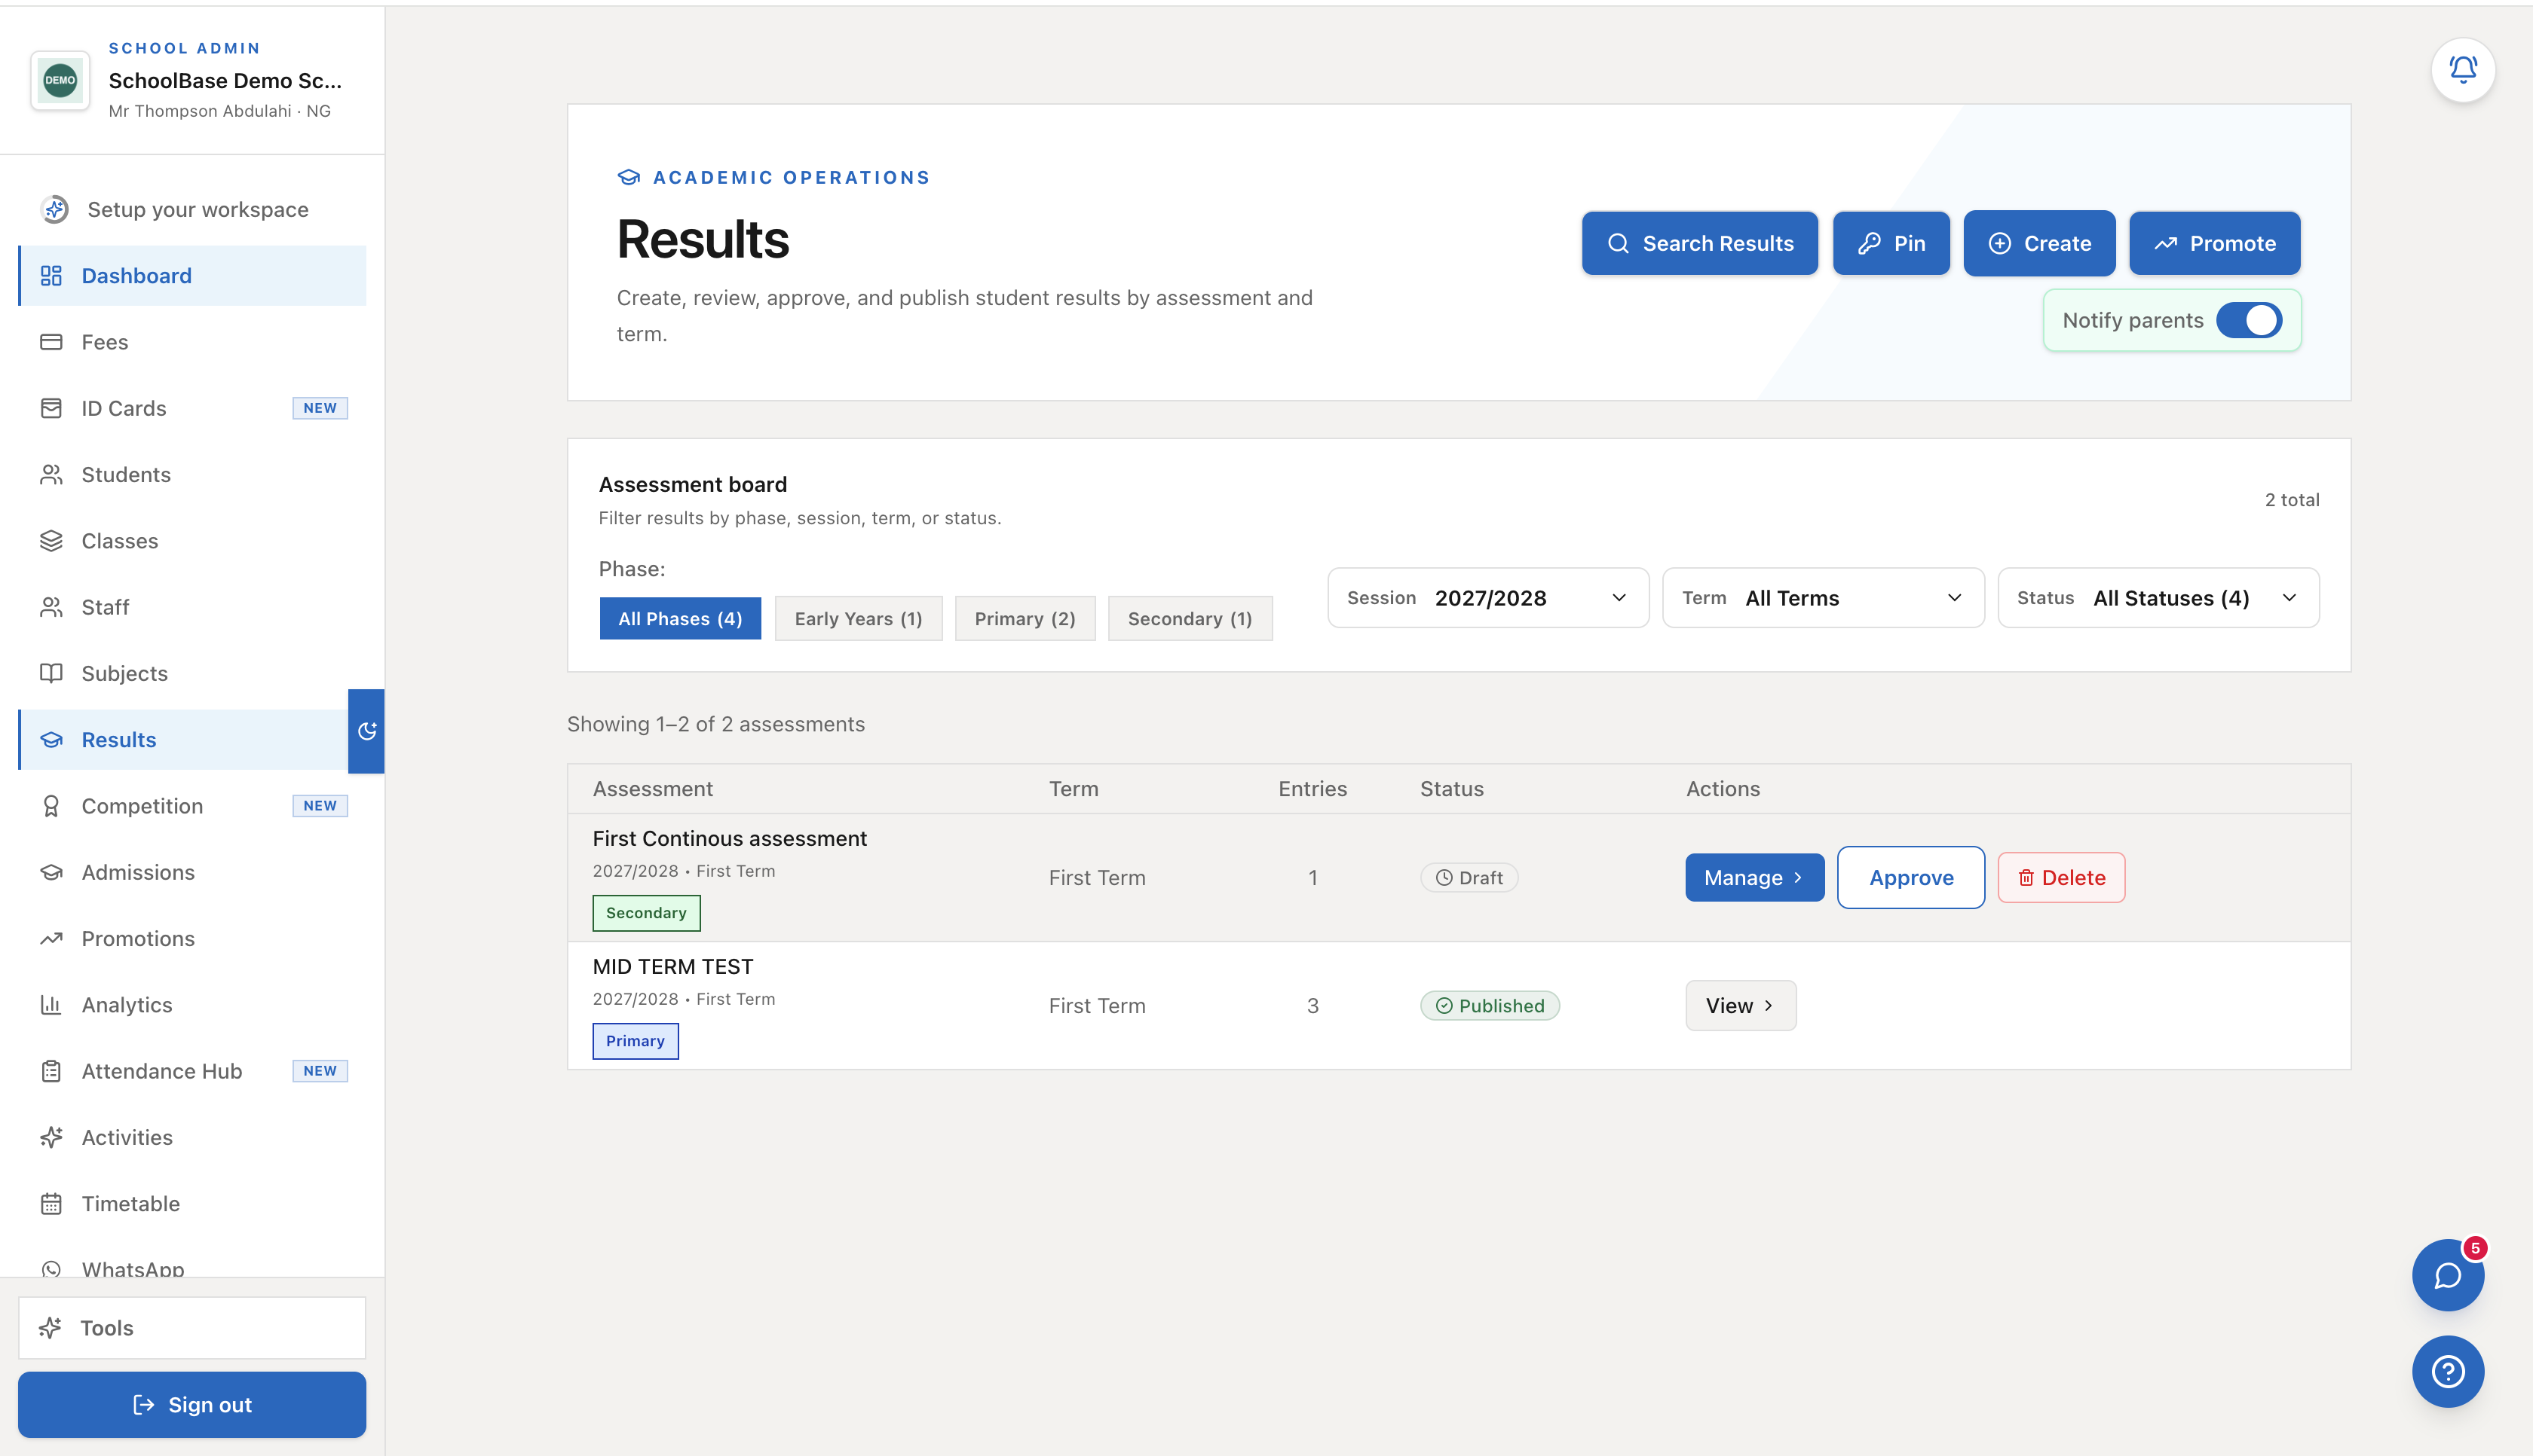This screenshot has height=1456, width=2533.
Task: Click the Fees card icon
Action: [51, 342]
